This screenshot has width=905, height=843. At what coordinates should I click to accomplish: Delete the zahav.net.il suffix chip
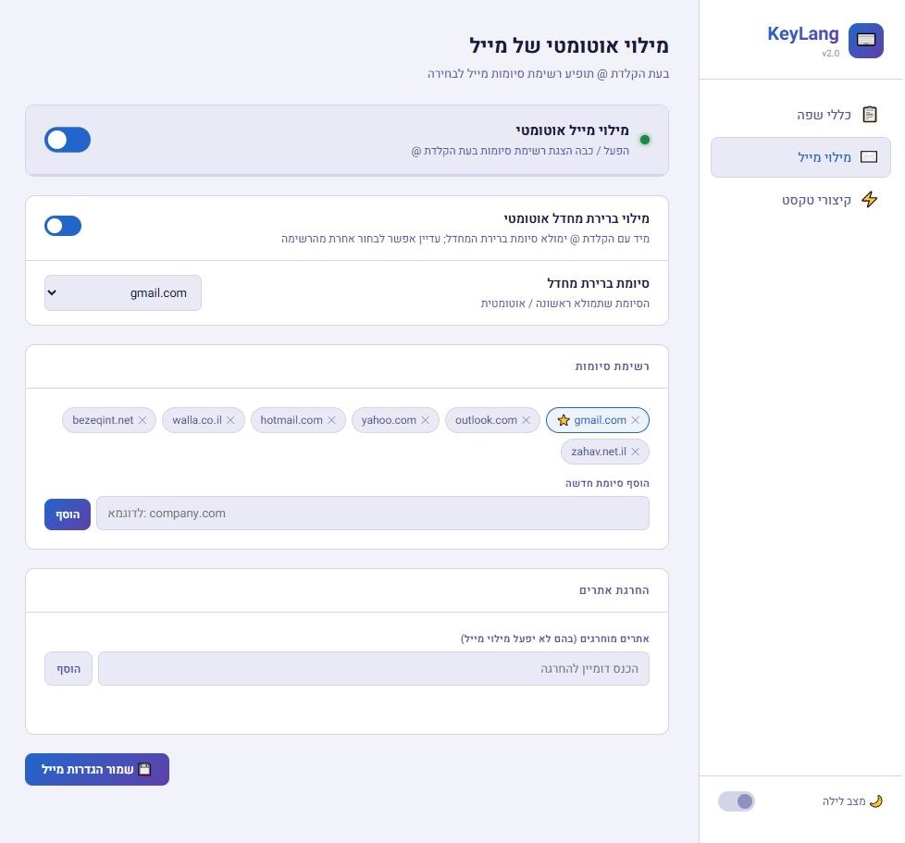point(636,452)
